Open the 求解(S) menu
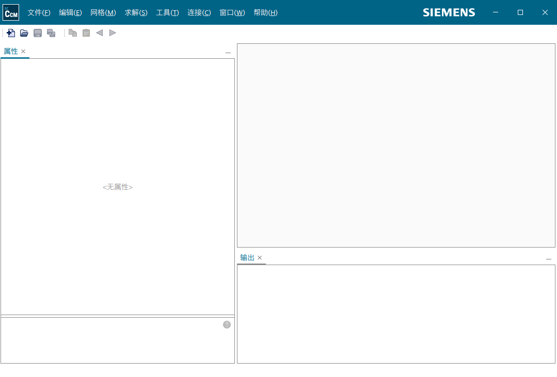Viewport: 557px width, 377px height. point(136,12)
